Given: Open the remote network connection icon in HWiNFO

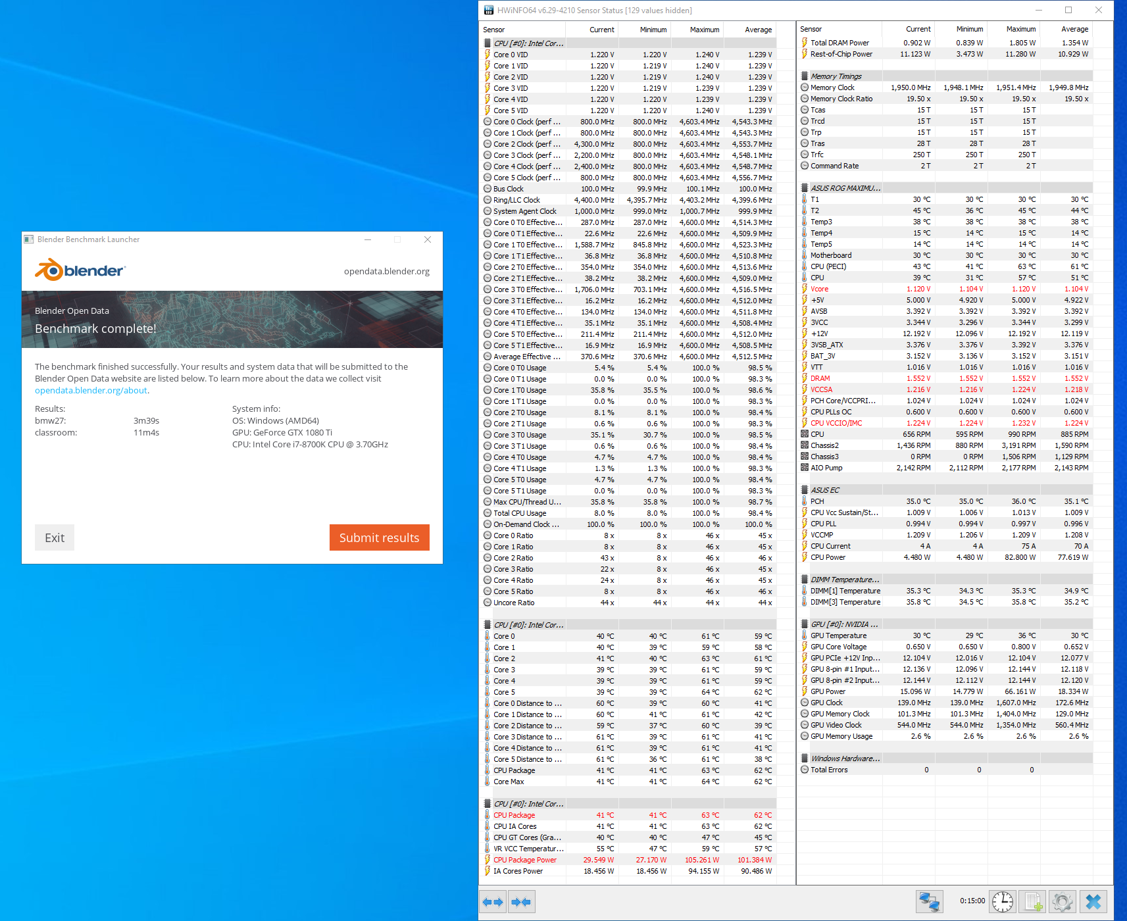Looking at the screenshot, I should [x=930, y=901].
